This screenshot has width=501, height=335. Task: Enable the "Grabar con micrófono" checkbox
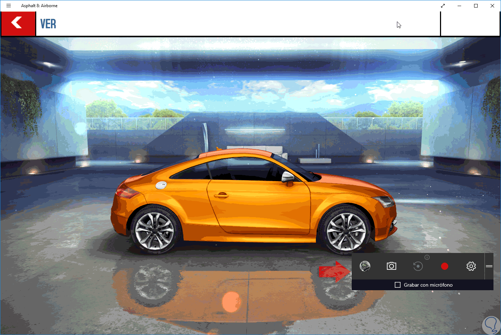(398, 285)
